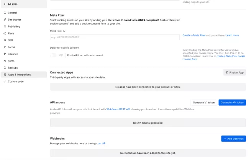Click the API access heading
The image size is (249, 160).
pyautogui.click(x=57, y=102)
